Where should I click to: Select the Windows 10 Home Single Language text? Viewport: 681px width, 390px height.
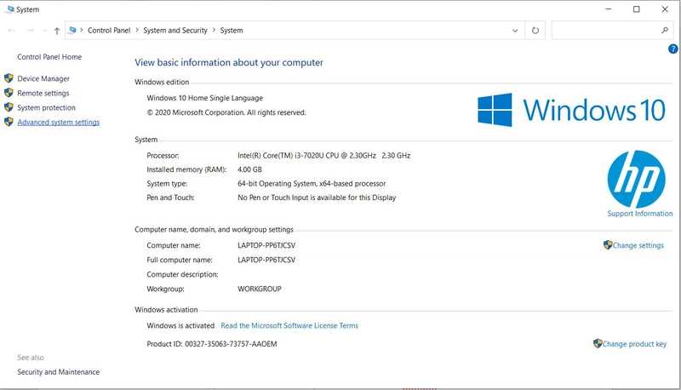(204, 98)
